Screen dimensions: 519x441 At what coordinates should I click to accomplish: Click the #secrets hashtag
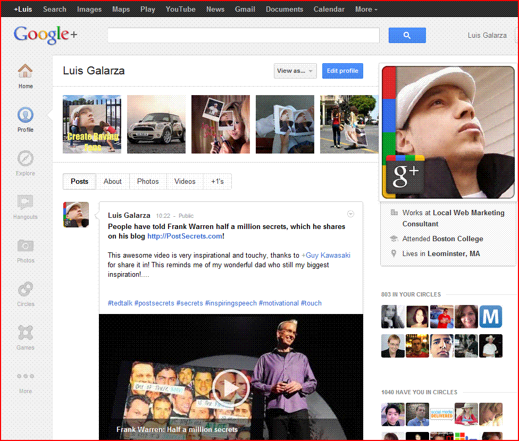click(190, 303)
